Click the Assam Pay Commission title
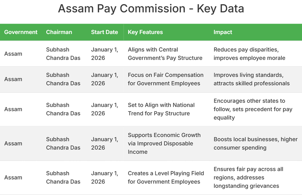This screenshot has height=195, width=302. click(151, 9)
